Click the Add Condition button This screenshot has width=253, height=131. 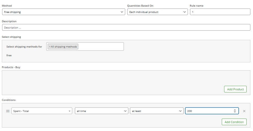(x=234, y=122)
